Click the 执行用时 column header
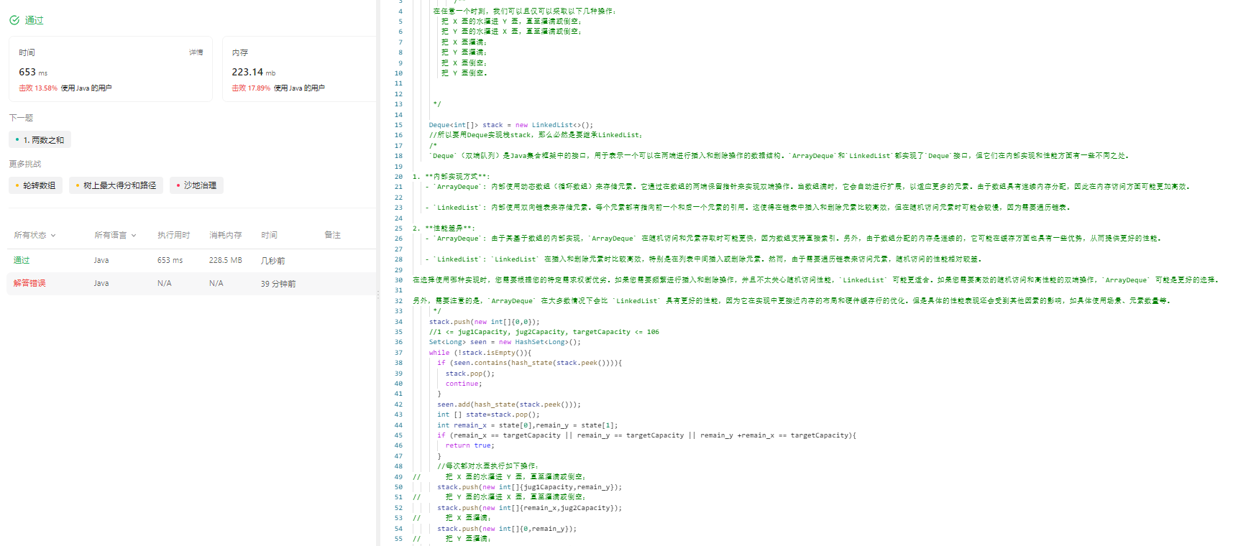 click(173, 235)
